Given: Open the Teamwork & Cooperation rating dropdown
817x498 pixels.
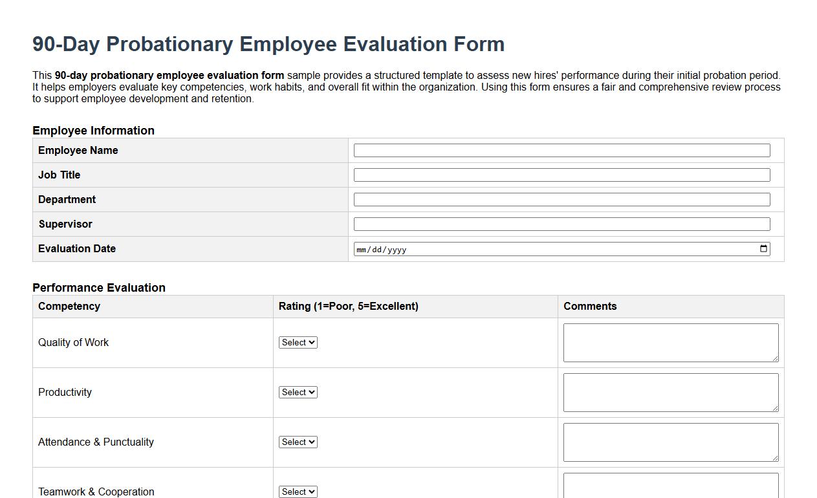Looking at the screenshot, I should 298,492.
